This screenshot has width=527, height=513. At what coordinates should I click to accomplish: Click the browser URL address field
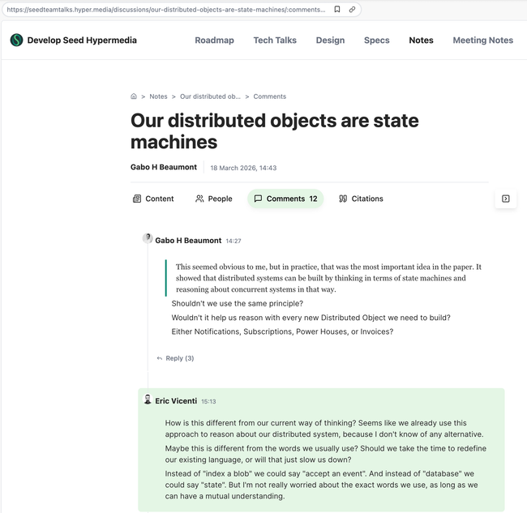point(166,10)
